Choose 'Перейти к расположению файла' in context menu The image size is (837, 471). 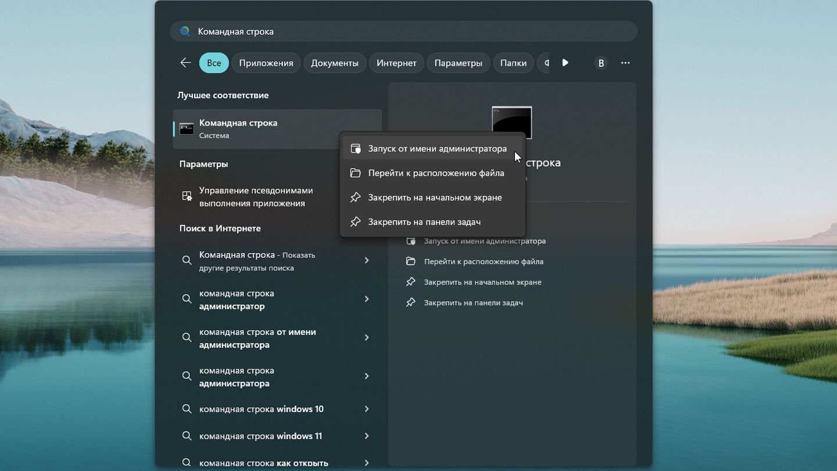(432, 173)
